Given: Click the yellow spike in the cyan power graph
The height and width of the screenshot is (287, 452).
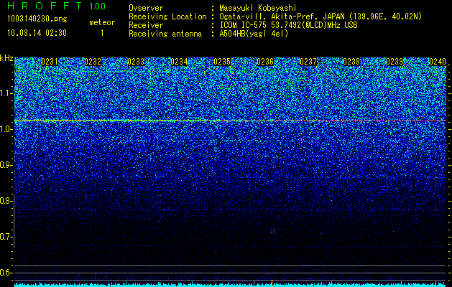Looking at the screenshot, I should point(272,283).
